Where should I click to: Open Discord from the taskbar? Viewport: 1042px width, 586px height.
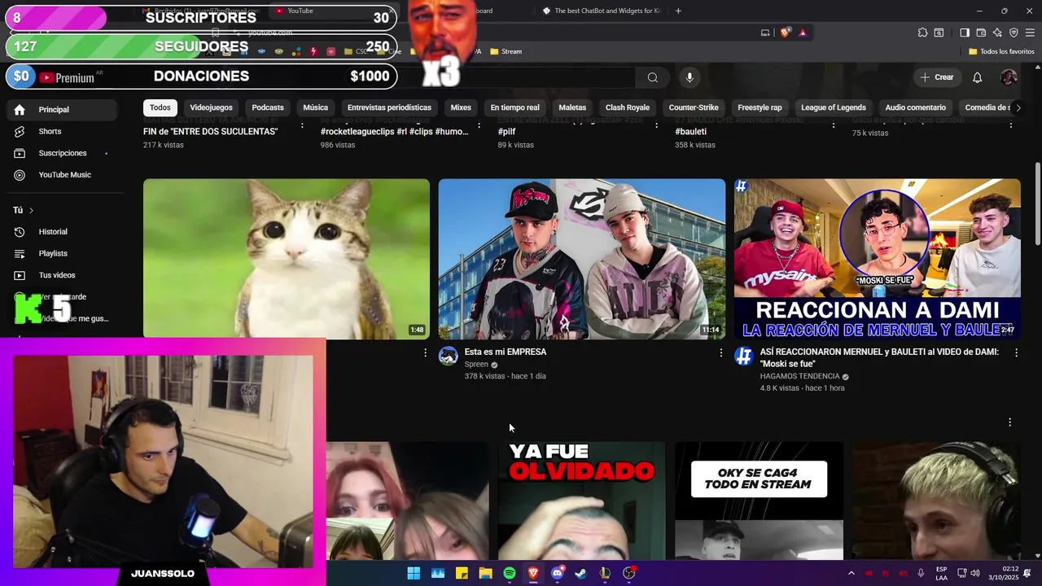coord(557,573)
